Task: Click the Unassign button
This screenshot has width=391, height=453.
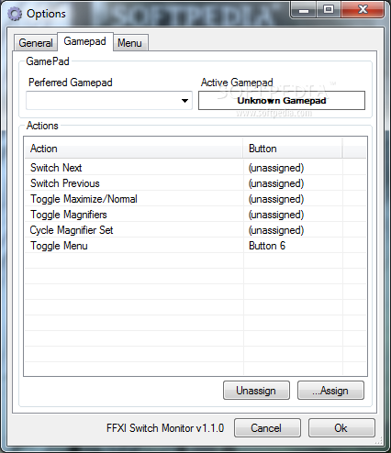Action: click(256, 391)
